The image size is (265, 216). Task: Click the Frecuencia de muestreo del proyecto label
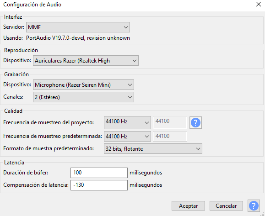49,122
